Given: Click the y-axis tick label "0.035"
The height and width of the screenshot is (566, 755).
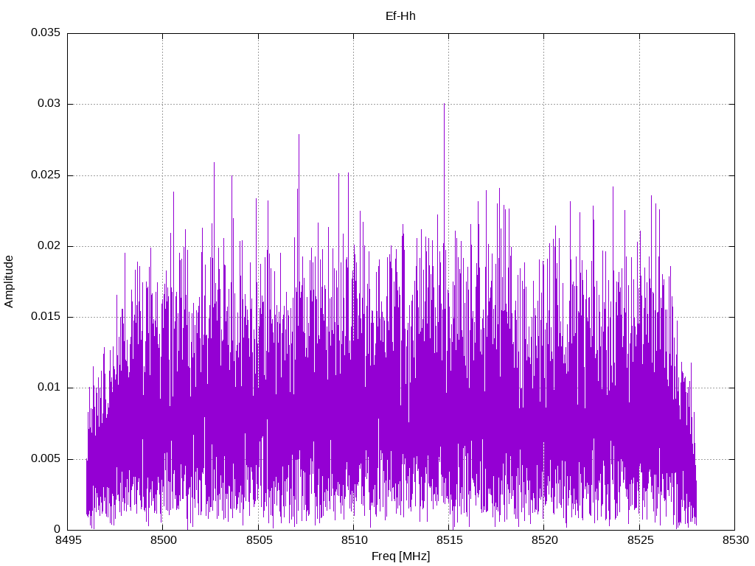Looking at the screenshot, I should coord(46,32).
